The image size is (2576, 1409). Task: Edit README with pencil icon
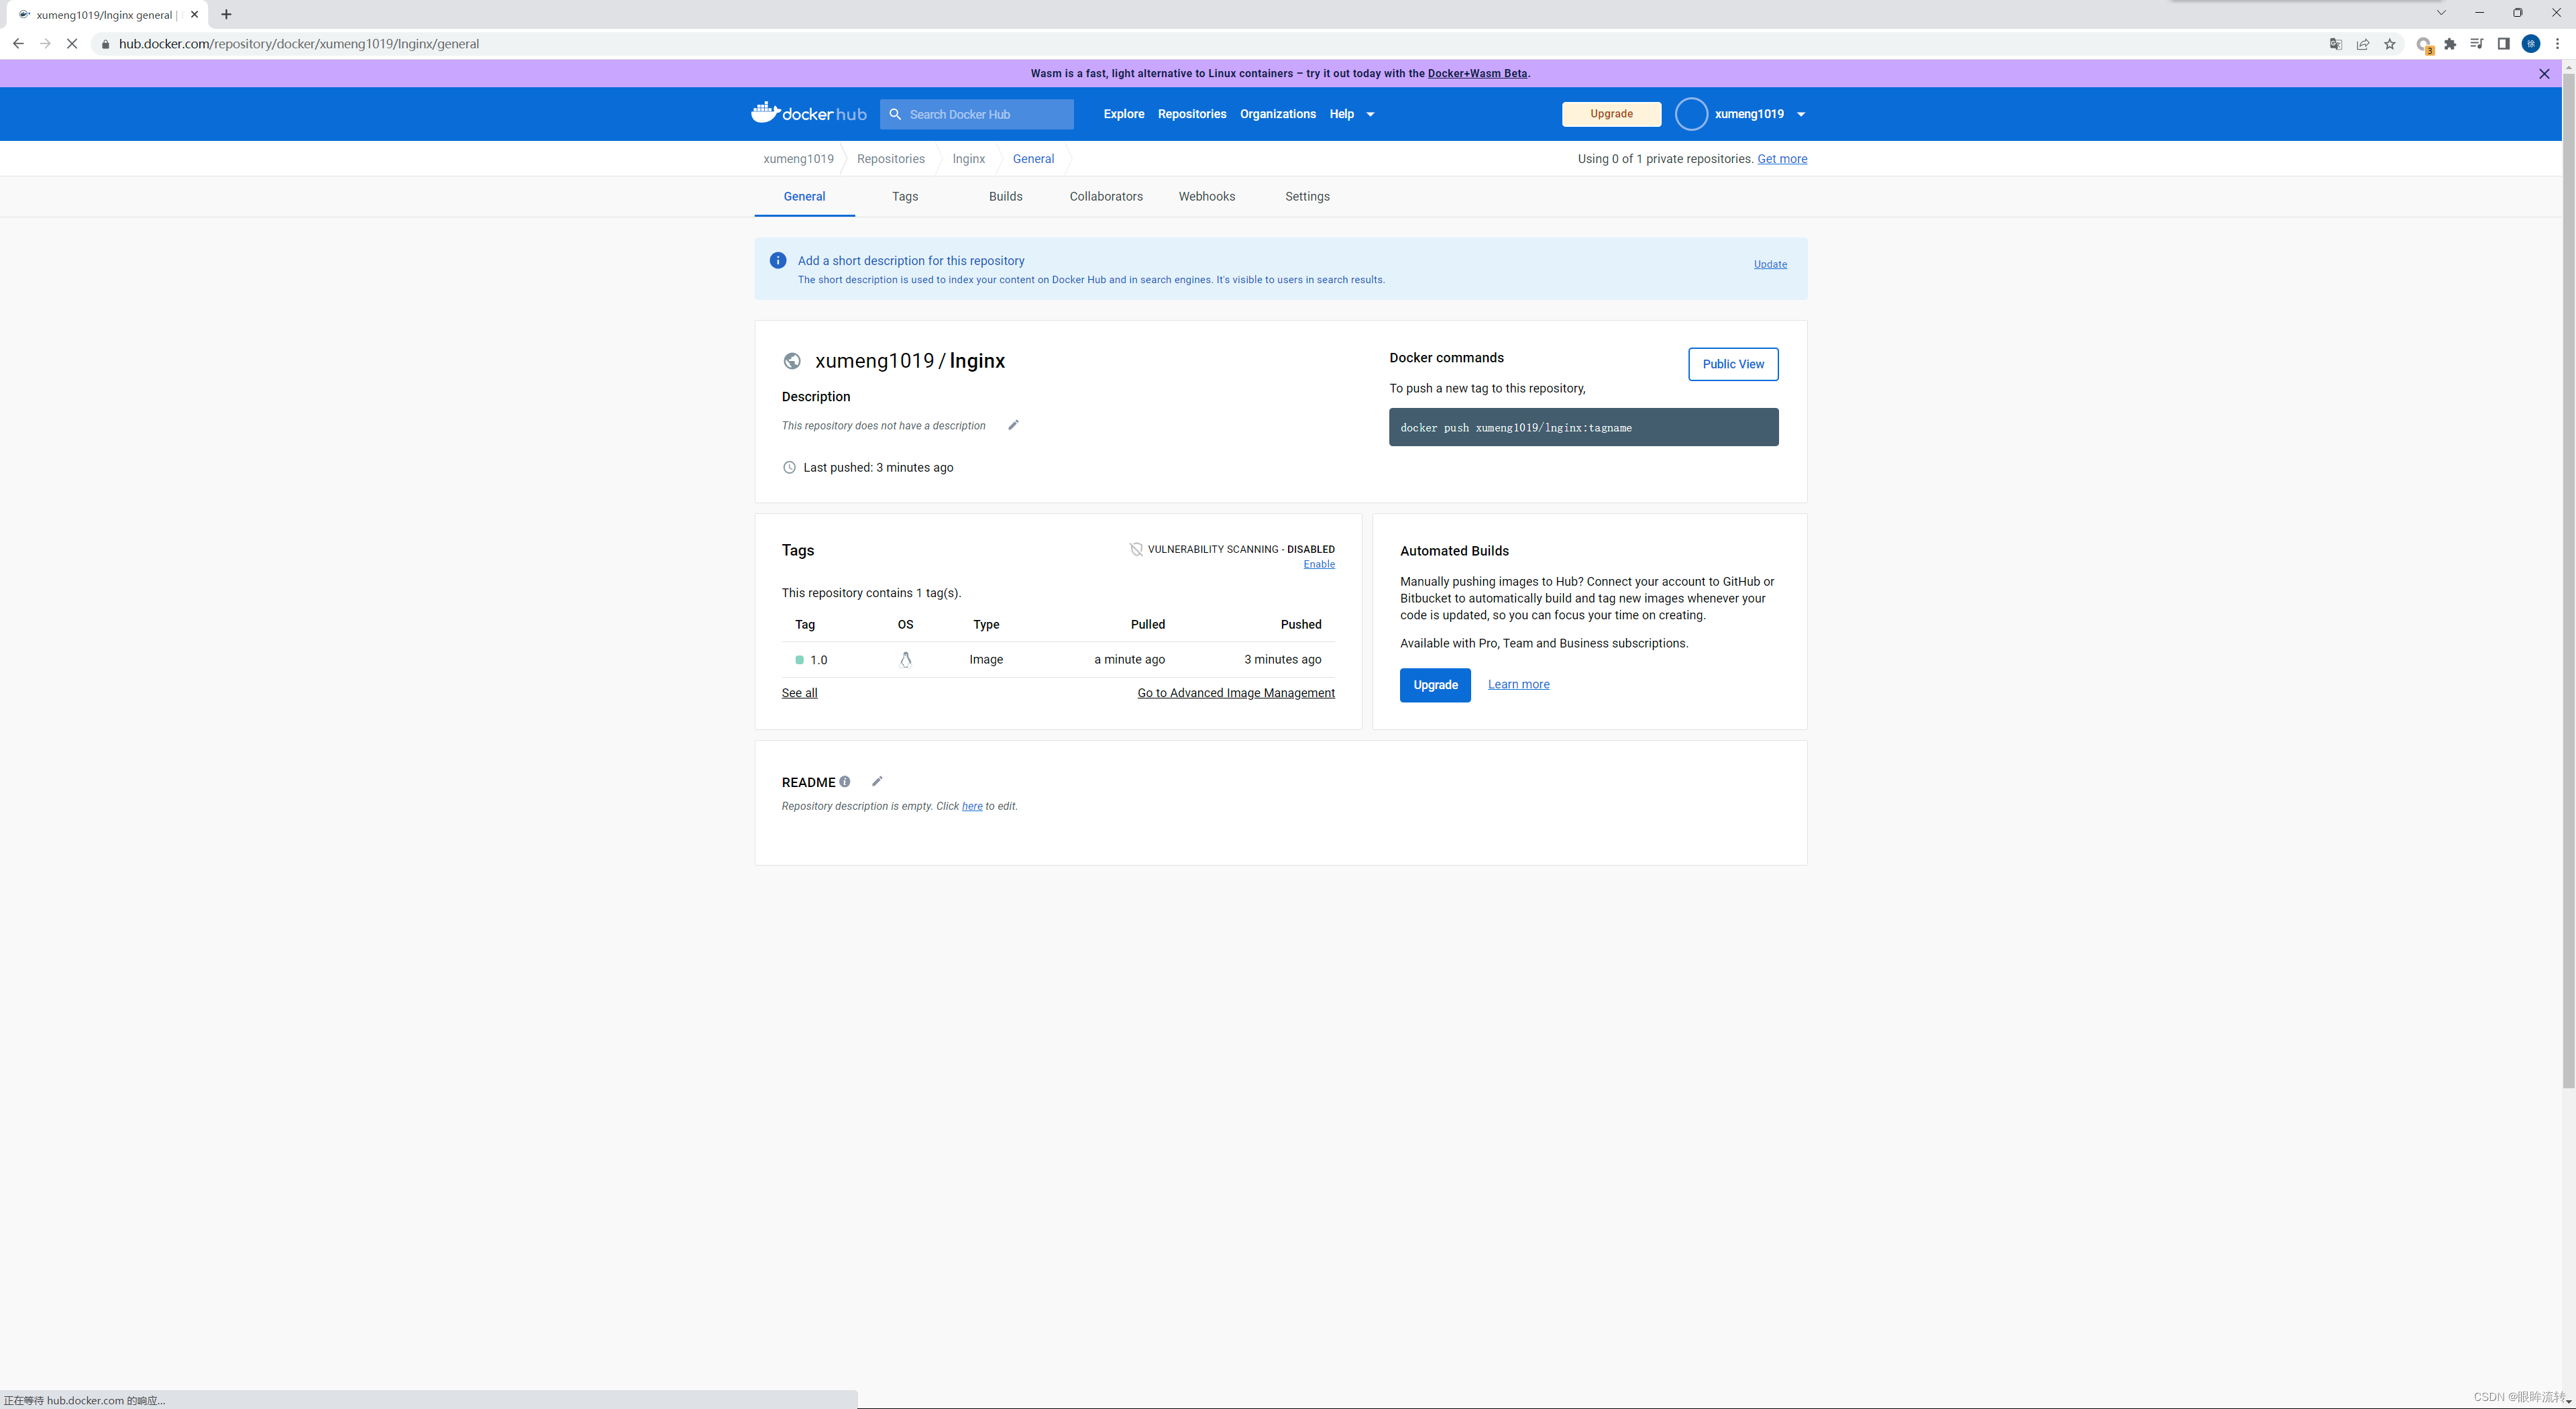(x=877, y=781)
